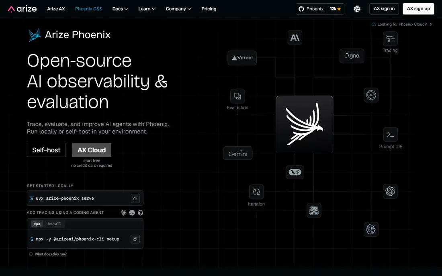The image size is (442, 276).
Task: Click 'ADD TRACING USING A CODING AGENT' label
Action: click(65, 213)
